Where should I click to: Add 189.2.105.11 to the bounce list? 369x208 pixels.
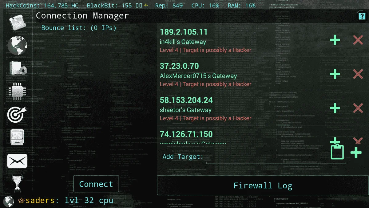tap(335, 40)
